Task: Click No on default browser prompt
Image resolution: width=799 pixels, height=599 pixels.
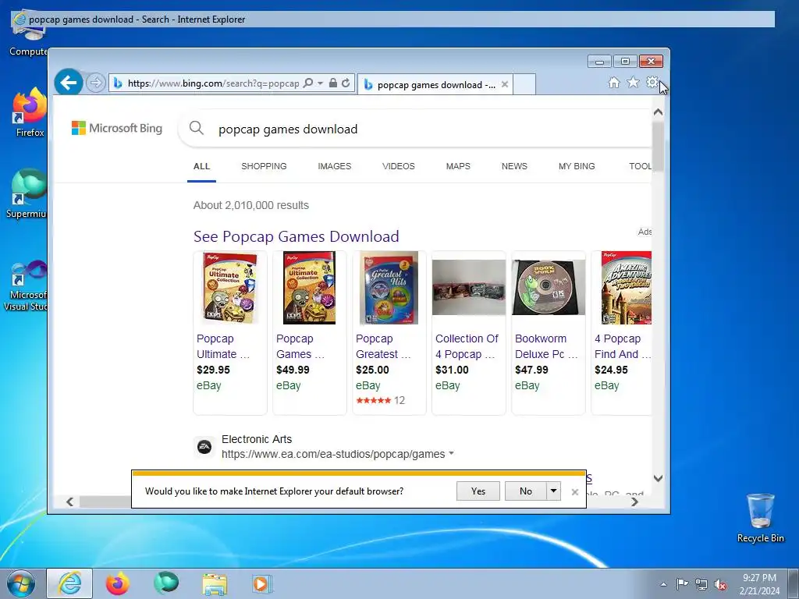Action: [525, 491]
